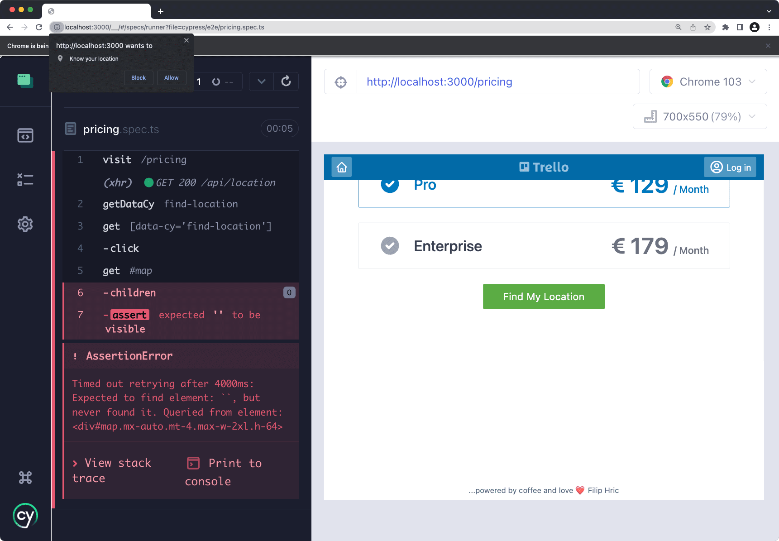
Task: Toggle browser side panel icon
Action: (x=740, y=27)
